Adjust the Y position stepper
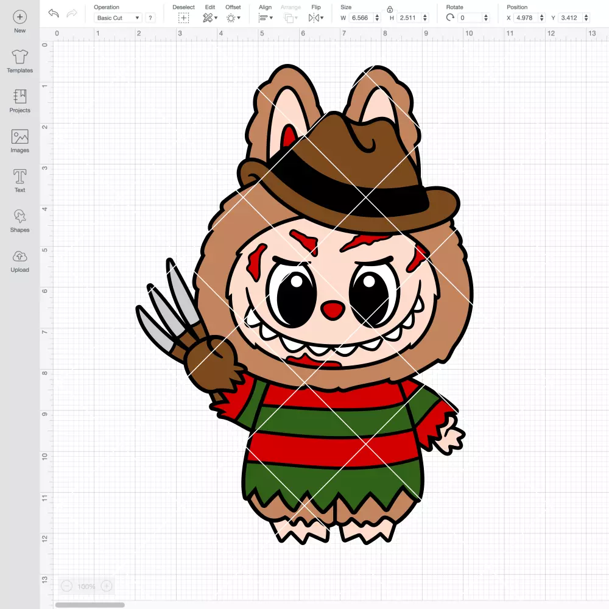The height and width of the screenshot is (609, 609). [586, 18]
